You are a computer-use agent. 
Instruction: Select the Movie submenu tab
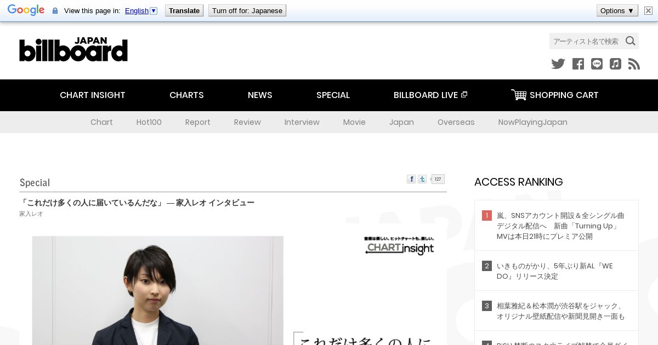(354, 122)
